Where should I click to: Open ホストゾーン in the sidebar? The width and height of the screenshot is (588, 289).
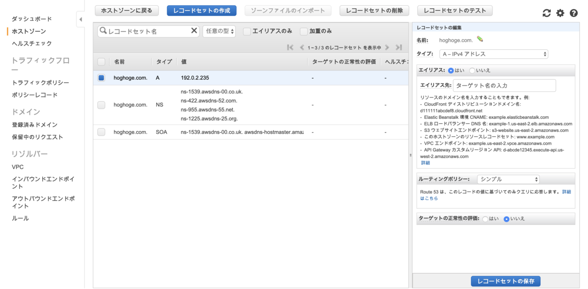(x=29, y=31)
